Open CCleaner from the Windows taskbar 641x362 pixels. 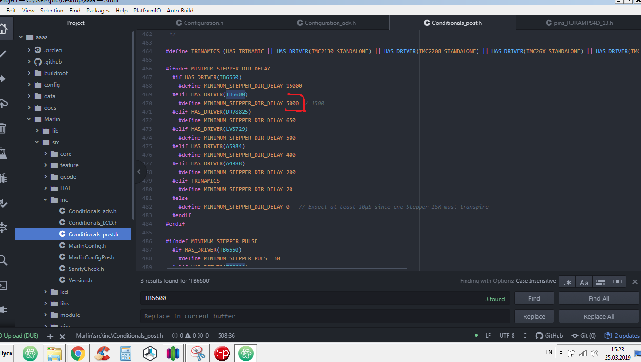pyautogui.click(x=102, y=354)
